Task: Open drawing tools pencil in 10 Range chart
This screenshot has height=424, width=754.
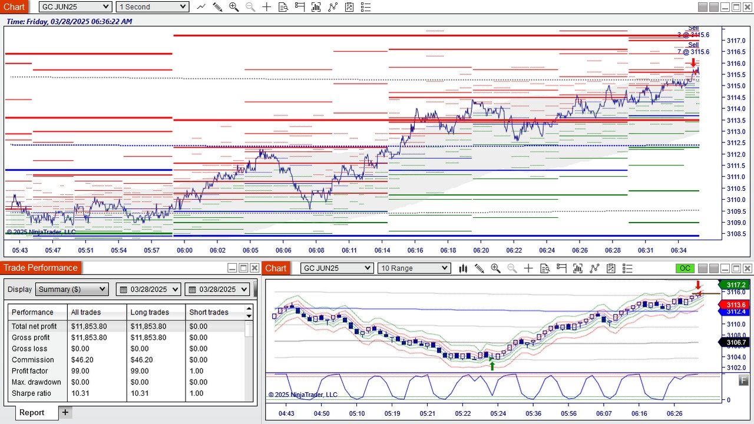Action: coord(479,269)
